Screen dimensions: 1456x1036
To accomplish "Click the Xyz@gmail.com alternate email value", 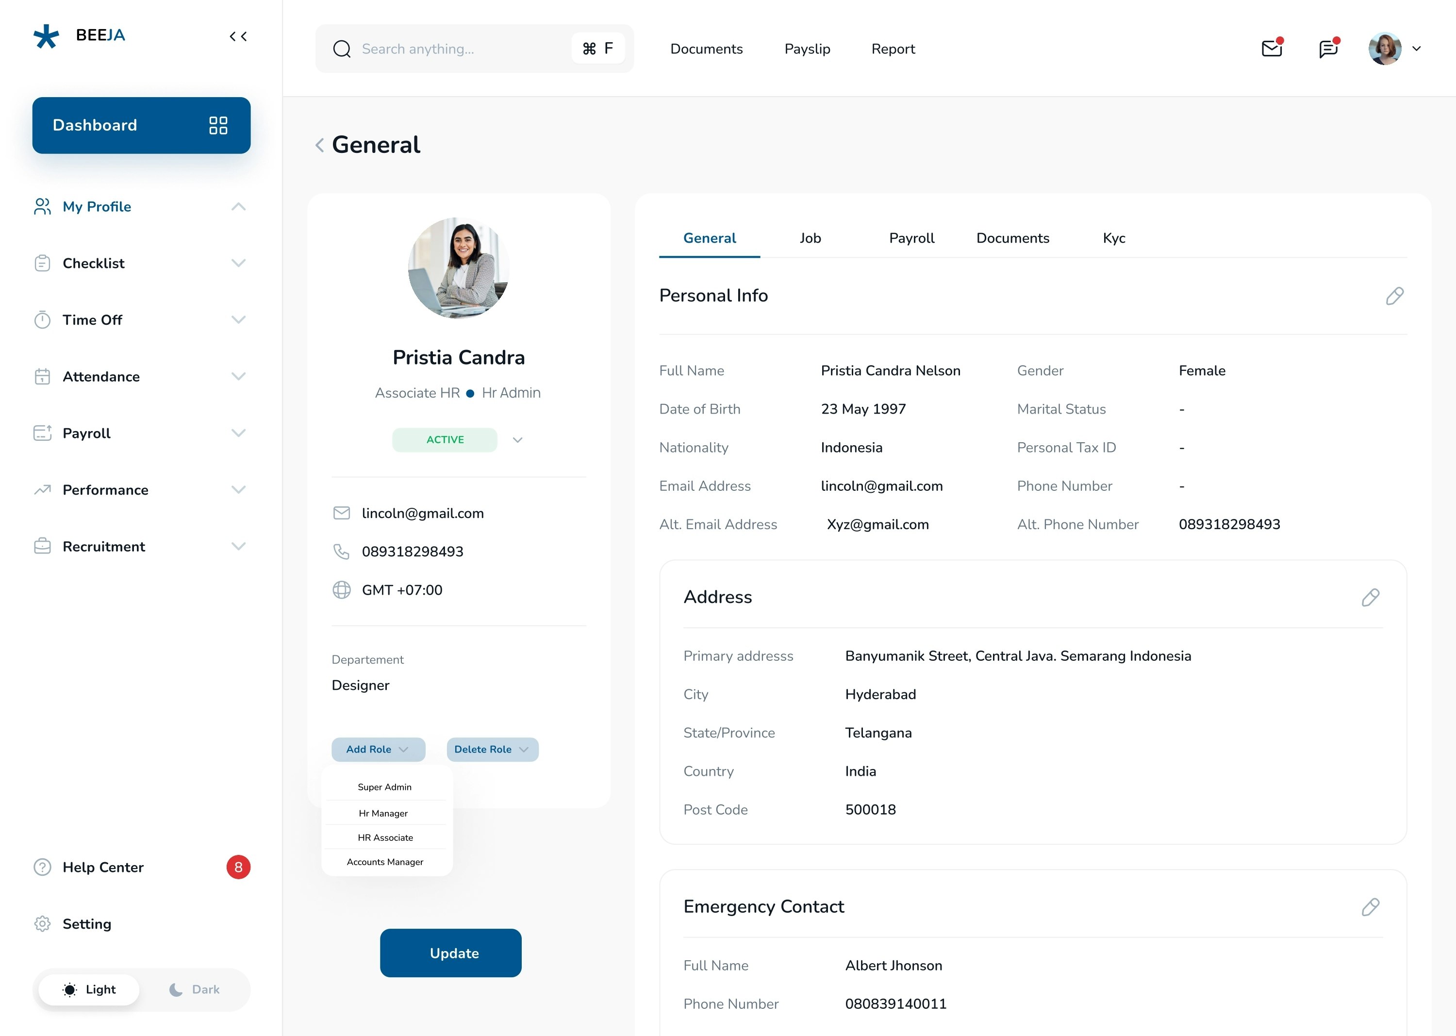I will tap(877, 524).
